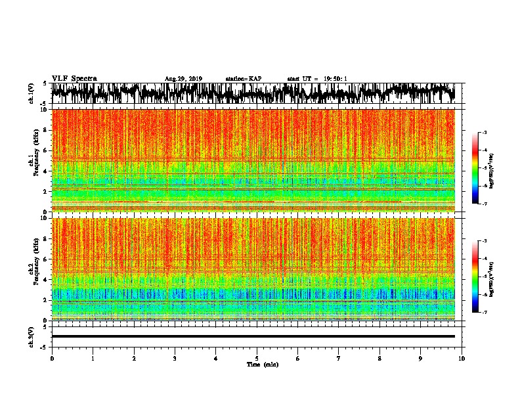Image resolution: width=520 pixels, height=402 pixels.
Task: Click the time axis tick label "1"
Action: tap(93, 359)
